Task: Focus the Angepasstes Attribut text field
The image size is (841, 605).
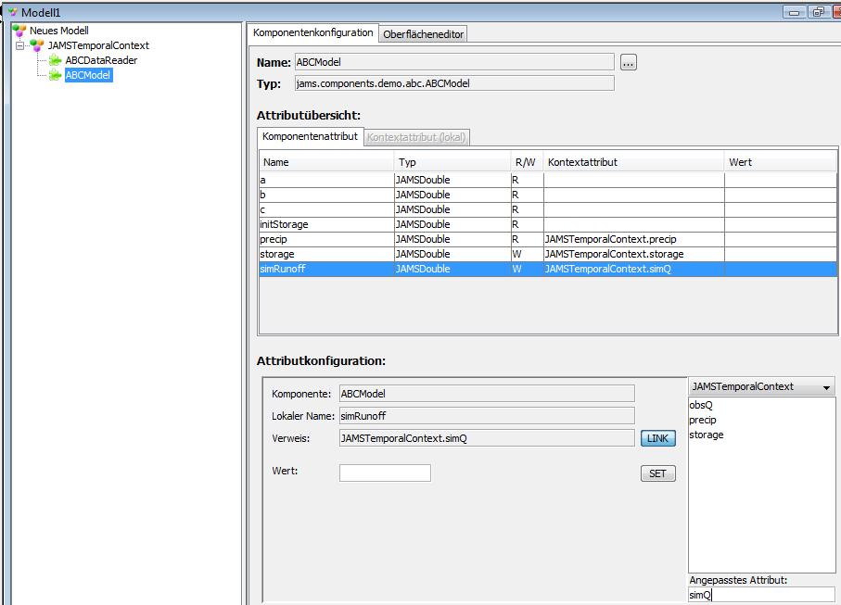Action: pyautogui.click(x=760, y=595)
